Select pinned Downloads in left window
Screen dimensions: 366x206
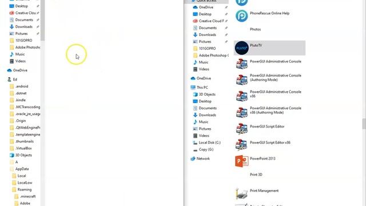pos(23,27)
